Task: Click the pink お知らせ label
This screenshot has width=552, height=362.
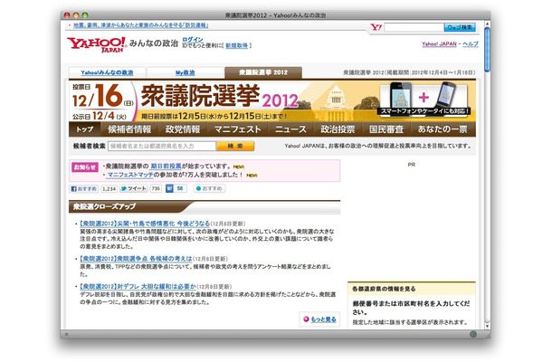Action: point(85,167)
